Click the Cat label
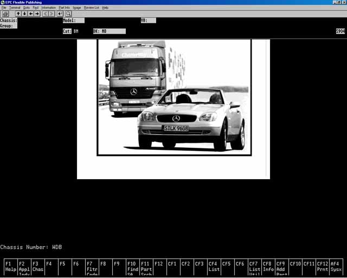The image size is (347, 278). [67, 31]
